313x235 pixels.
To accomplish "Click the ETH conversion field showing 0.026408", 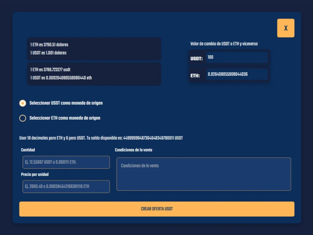I will tap(237, 74).
